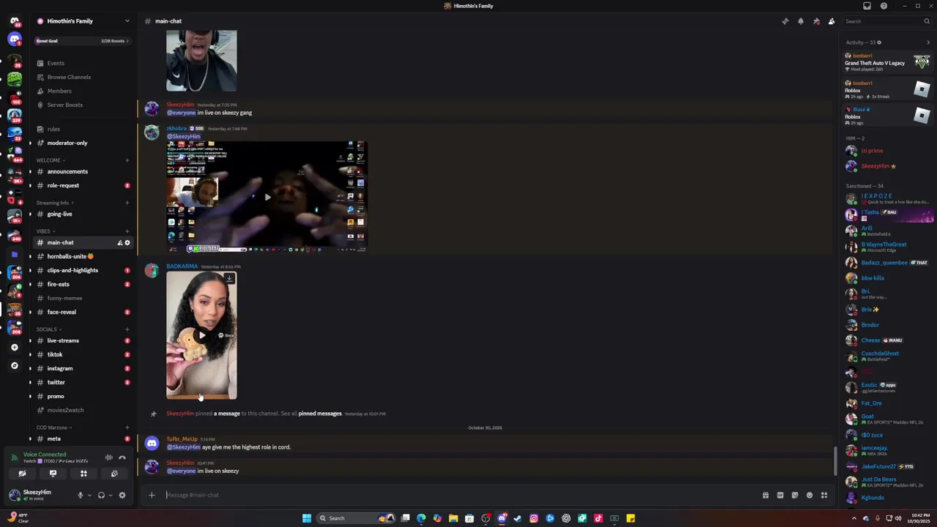Collapse the COD Warzone category

54,427
